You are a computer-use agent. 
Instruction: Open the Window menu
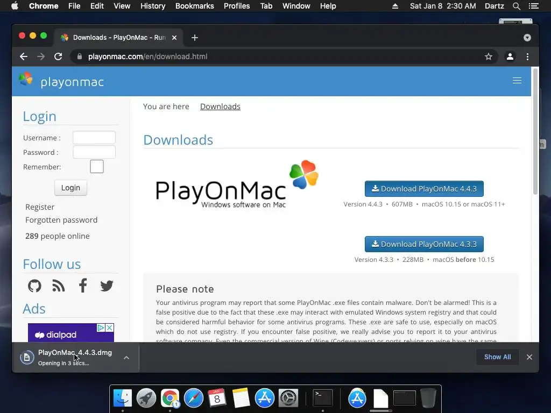tap(296, 6)
